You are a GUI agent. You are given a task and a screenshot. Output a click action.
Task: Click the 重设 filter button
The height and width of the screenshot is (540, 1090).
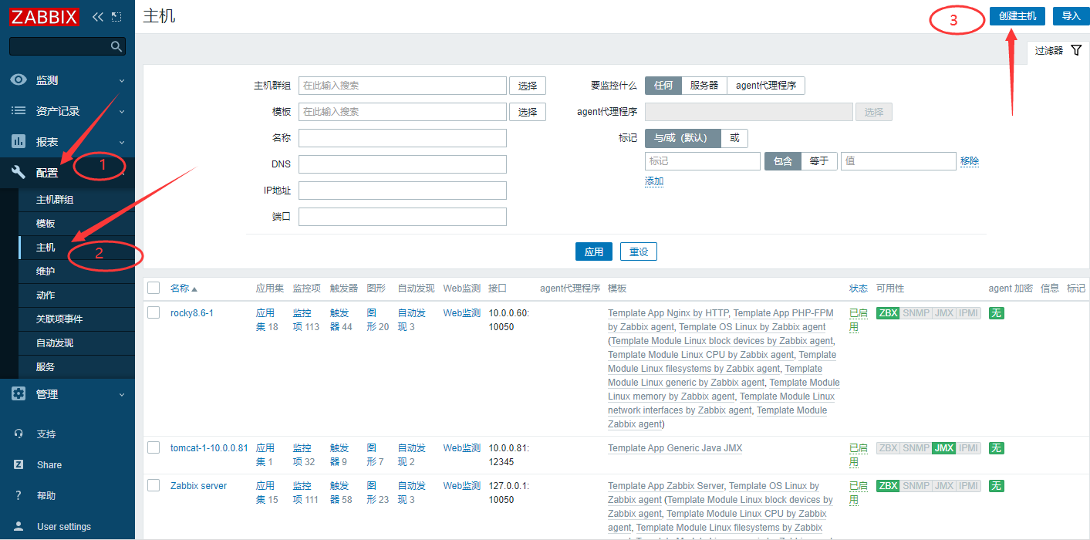tap(639, 252)
